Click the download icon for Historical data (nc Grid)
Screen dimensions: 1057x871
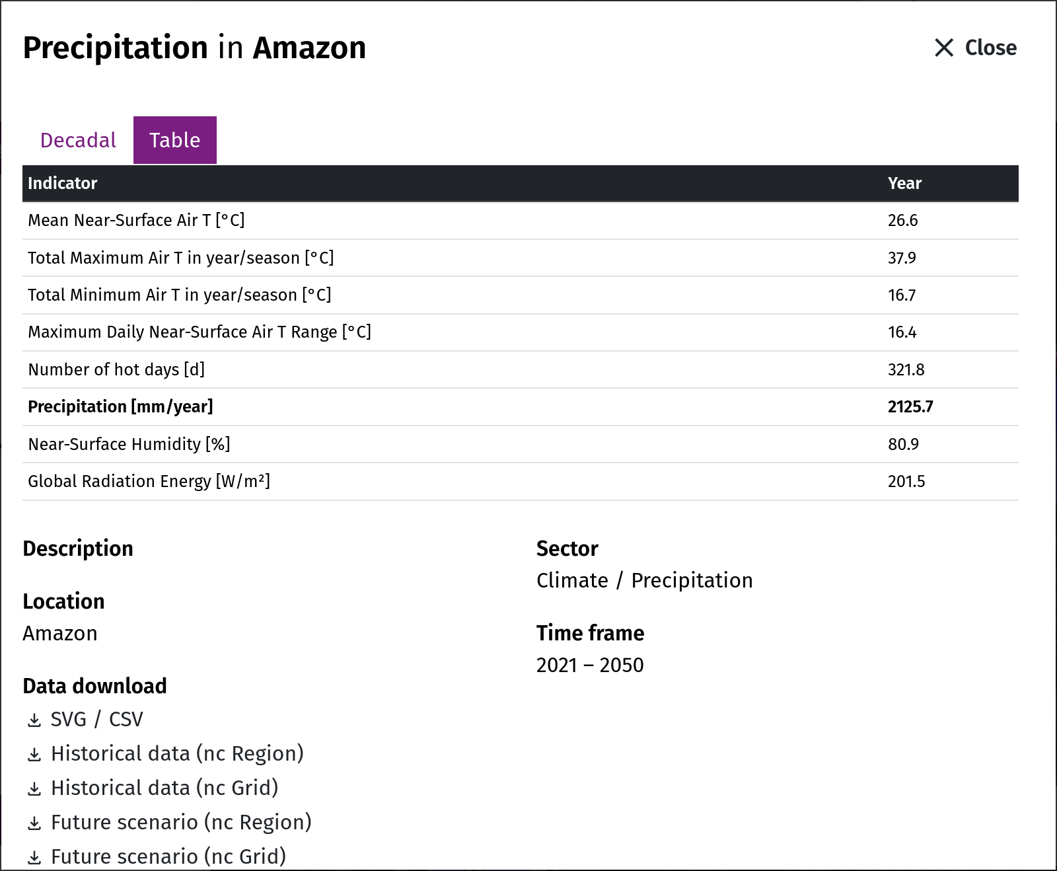tap(34, 789)
